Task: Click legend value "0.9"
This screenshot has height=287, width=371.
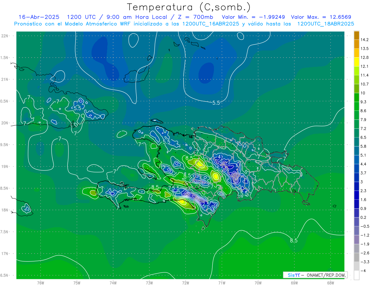Action: pos(364,208)
